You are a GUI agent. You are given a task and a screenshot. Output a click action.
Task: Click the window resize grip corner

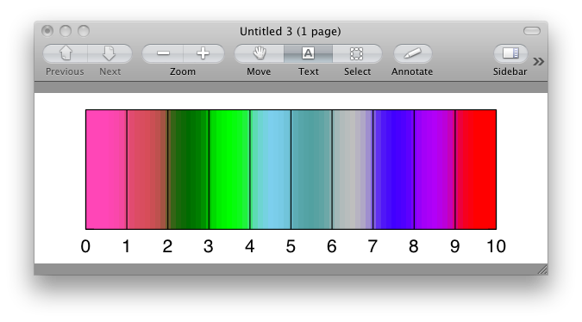tap(542, 269)
